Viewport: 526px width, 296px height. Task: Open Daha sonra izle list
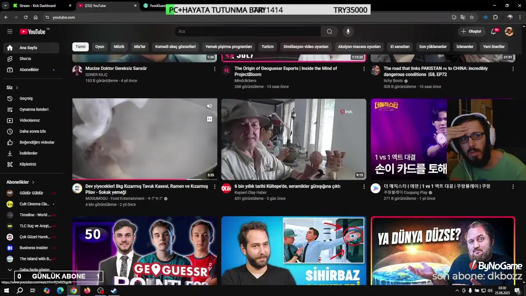(x=31, y=132)
